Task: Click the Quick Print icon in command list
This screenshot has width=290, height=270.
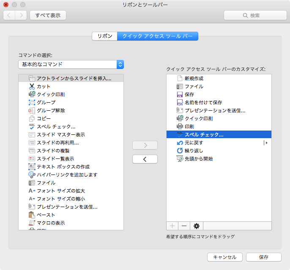Action: (32, 94)
